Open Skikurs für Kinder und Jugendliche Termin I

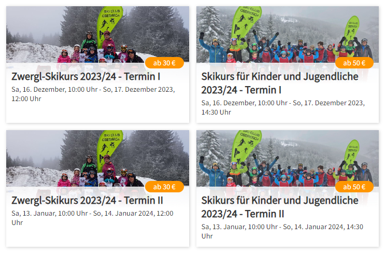(x=280, y=83)
